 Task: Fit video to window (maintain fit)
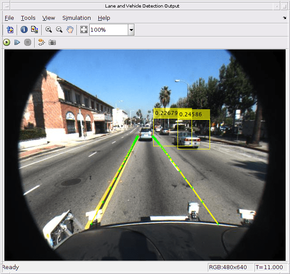coord(84,30)
